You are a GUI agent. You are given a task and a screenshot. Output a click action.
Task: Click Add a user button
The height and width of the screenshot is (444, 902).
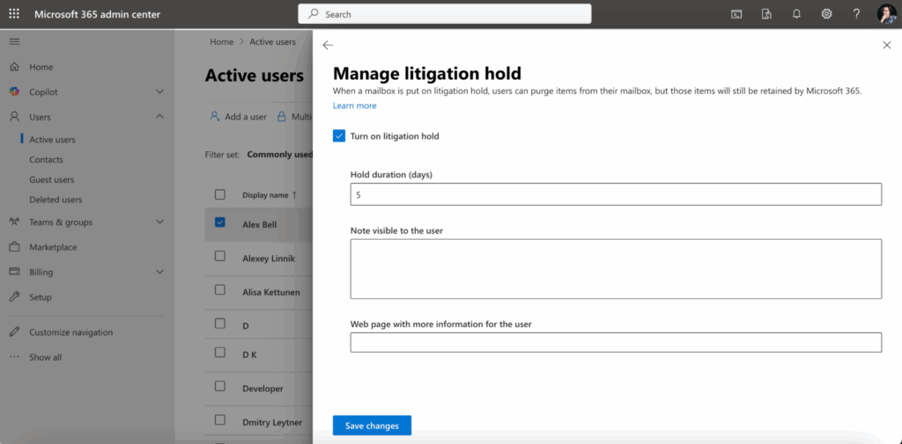[x=238, y=117]
